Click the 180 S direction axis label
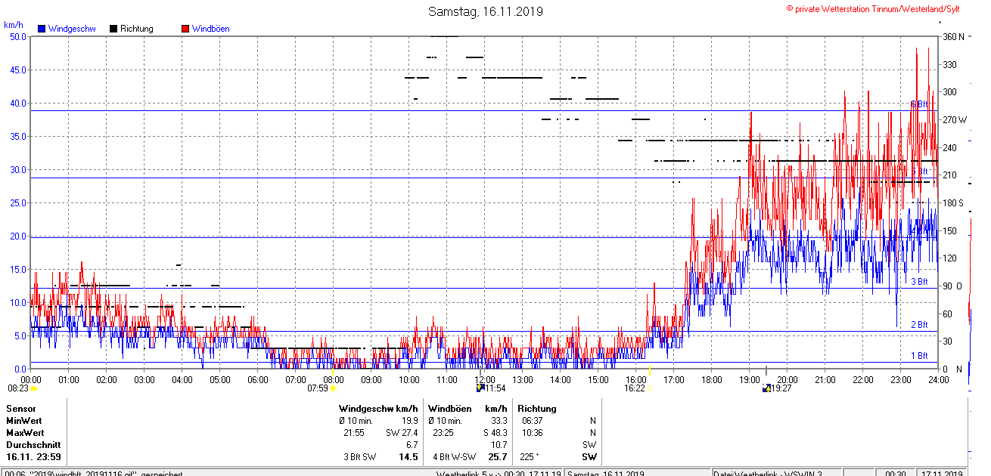This screenshot has height=476, width=991. pos(952,202)
